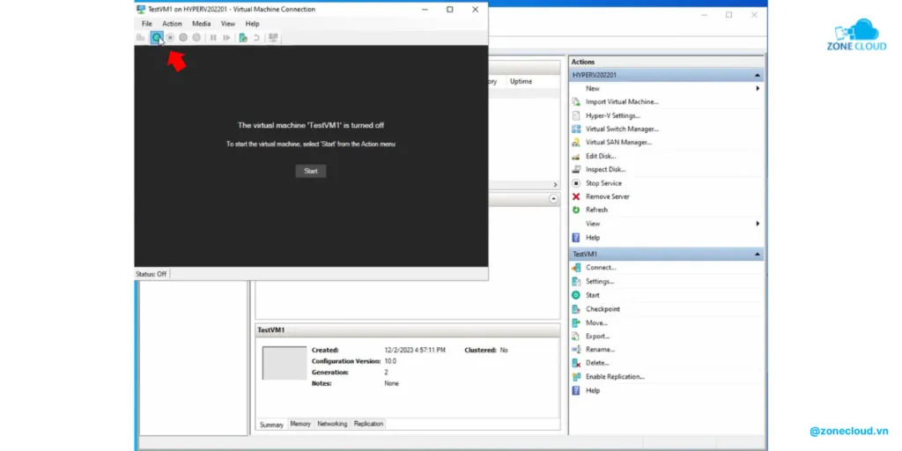Screen dimensions: 902x451
Task: Click Import Virtual Machine icon in Actions
Action: tap(576, 102)
